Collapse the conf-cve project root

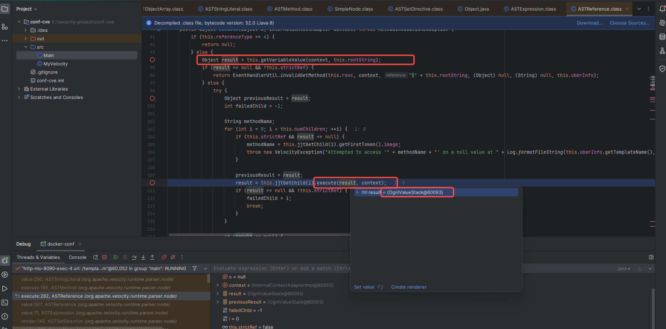(x=19, y=22)
